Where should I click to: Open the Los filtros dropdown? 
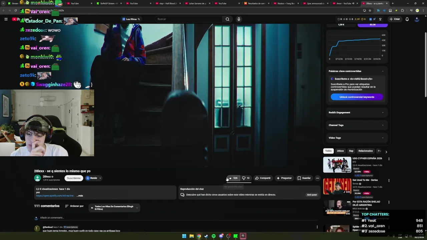[131, 19]
